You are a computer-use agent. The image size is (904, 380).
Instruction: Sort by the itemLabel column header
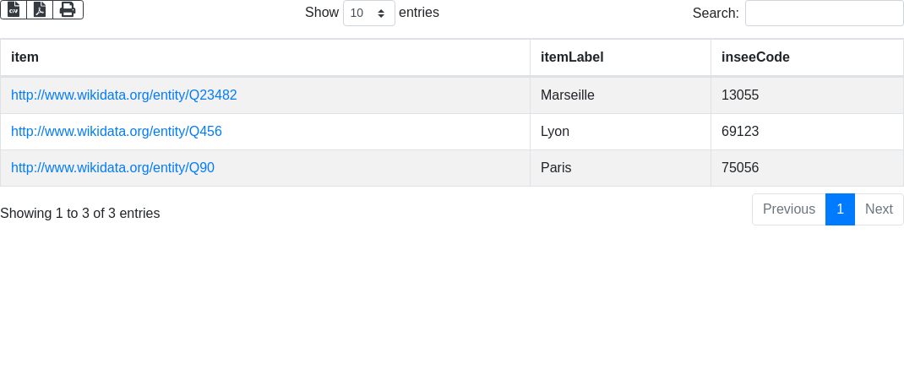[572, 57]
